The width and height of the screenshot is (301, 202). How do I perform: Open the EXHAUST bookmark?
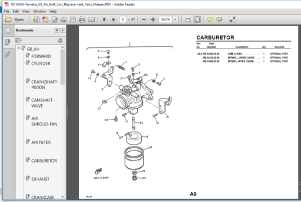click(x=40, y=179)
